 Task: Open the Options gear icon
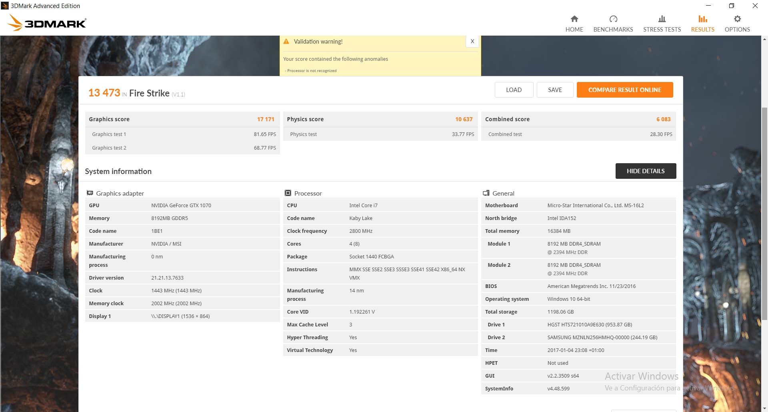click(737, 19)
